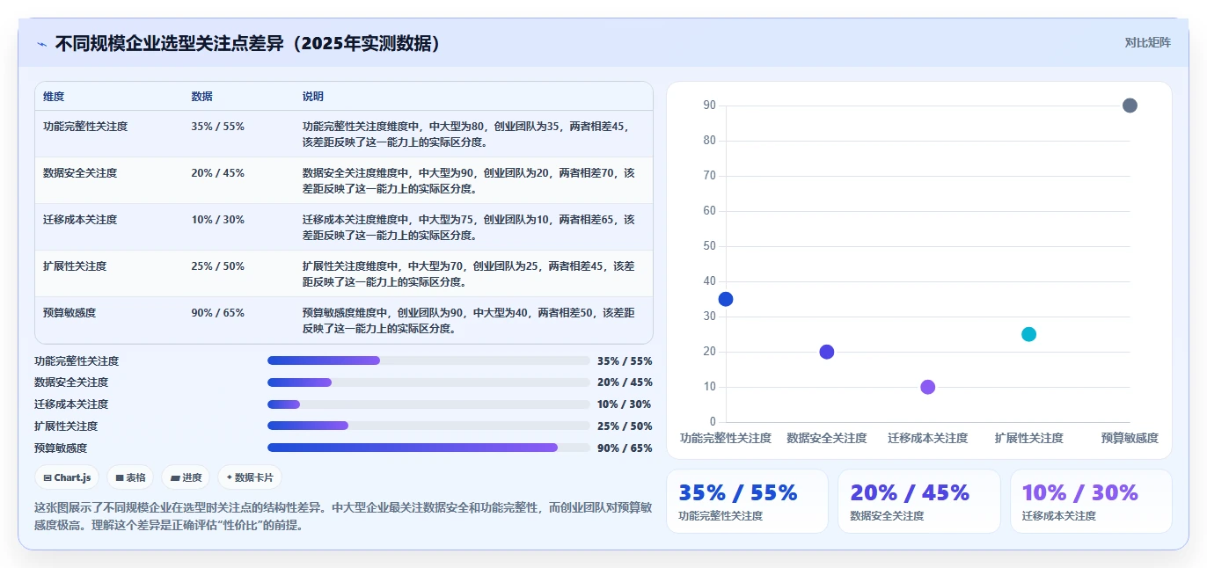Click table value 25% / 50%
This screenshot has width=1207, height=568.
pos(217,266)
